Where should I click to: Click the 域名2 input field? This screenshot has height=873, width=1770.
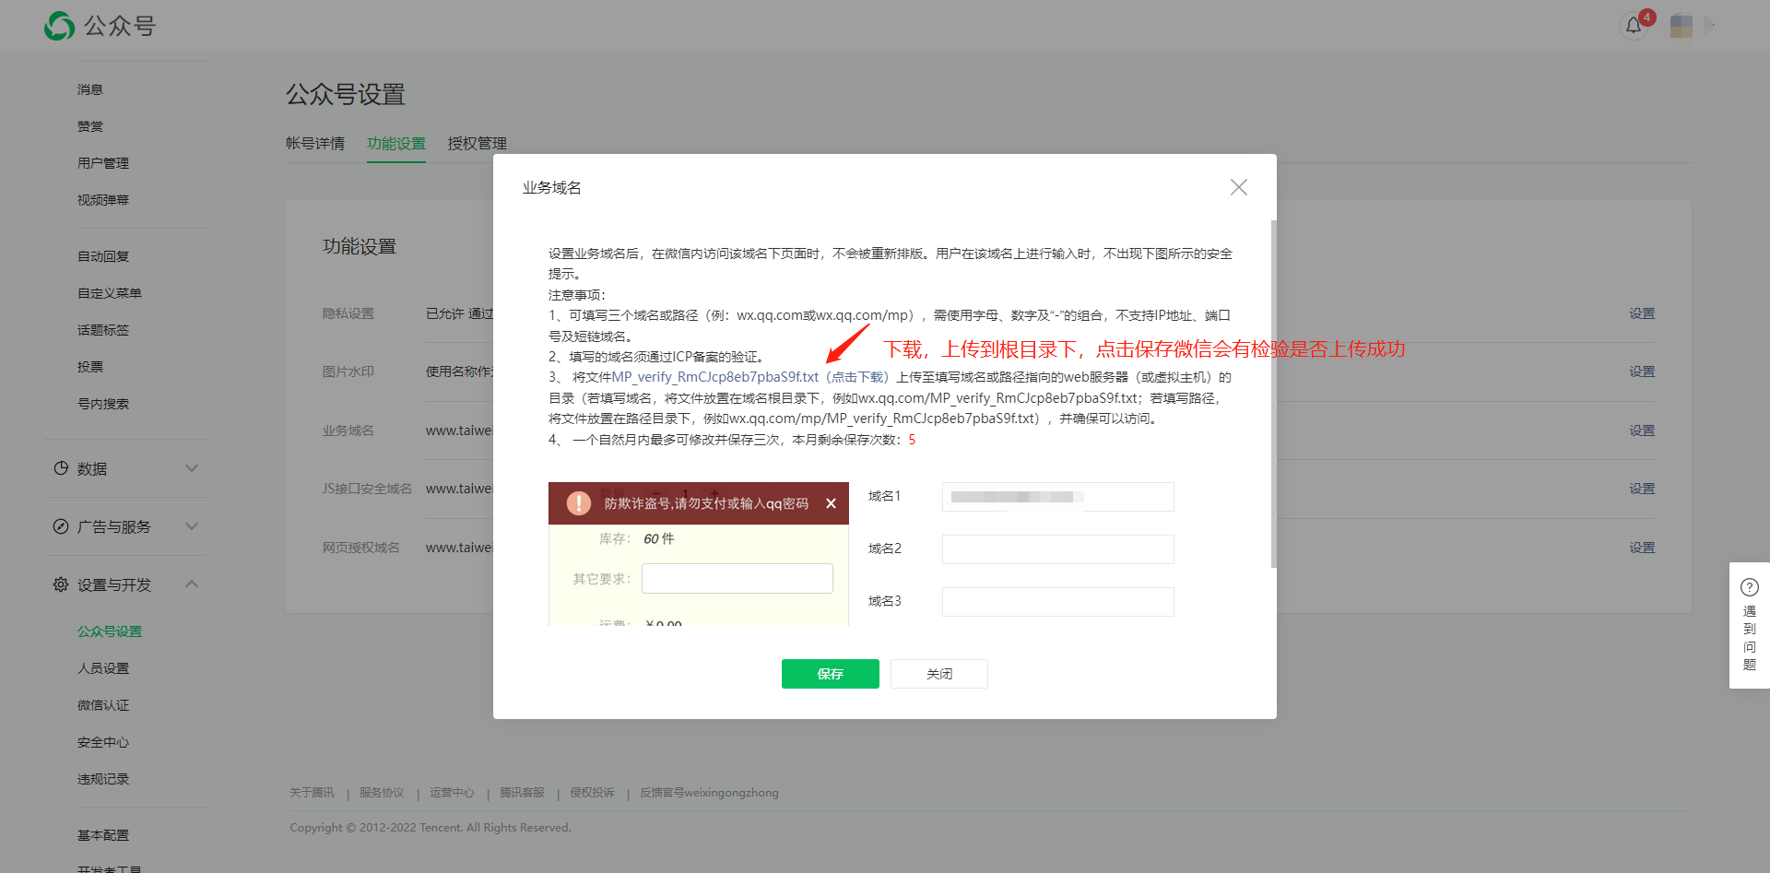click(1056, 549)
